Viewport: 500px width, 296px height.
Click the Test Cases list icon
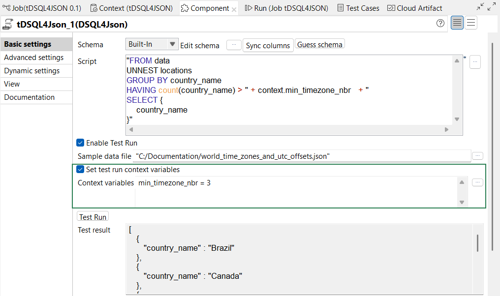[340, 7]
